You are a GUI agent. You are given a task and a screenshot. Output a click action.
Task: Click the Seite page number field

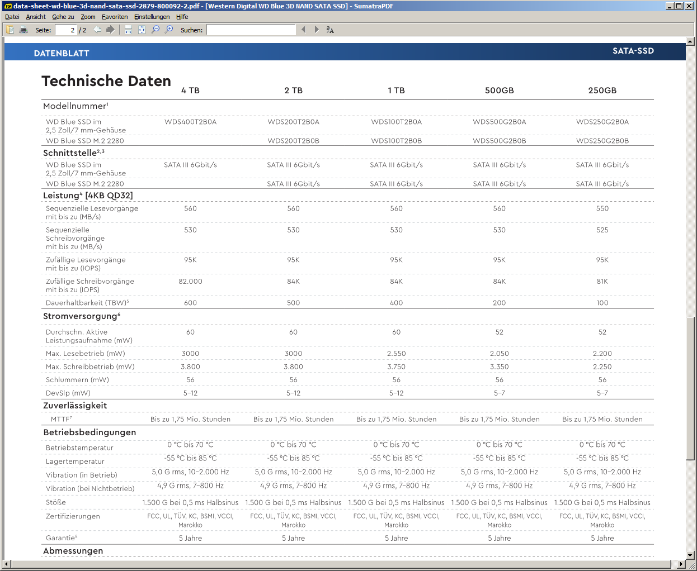(65, 30)
